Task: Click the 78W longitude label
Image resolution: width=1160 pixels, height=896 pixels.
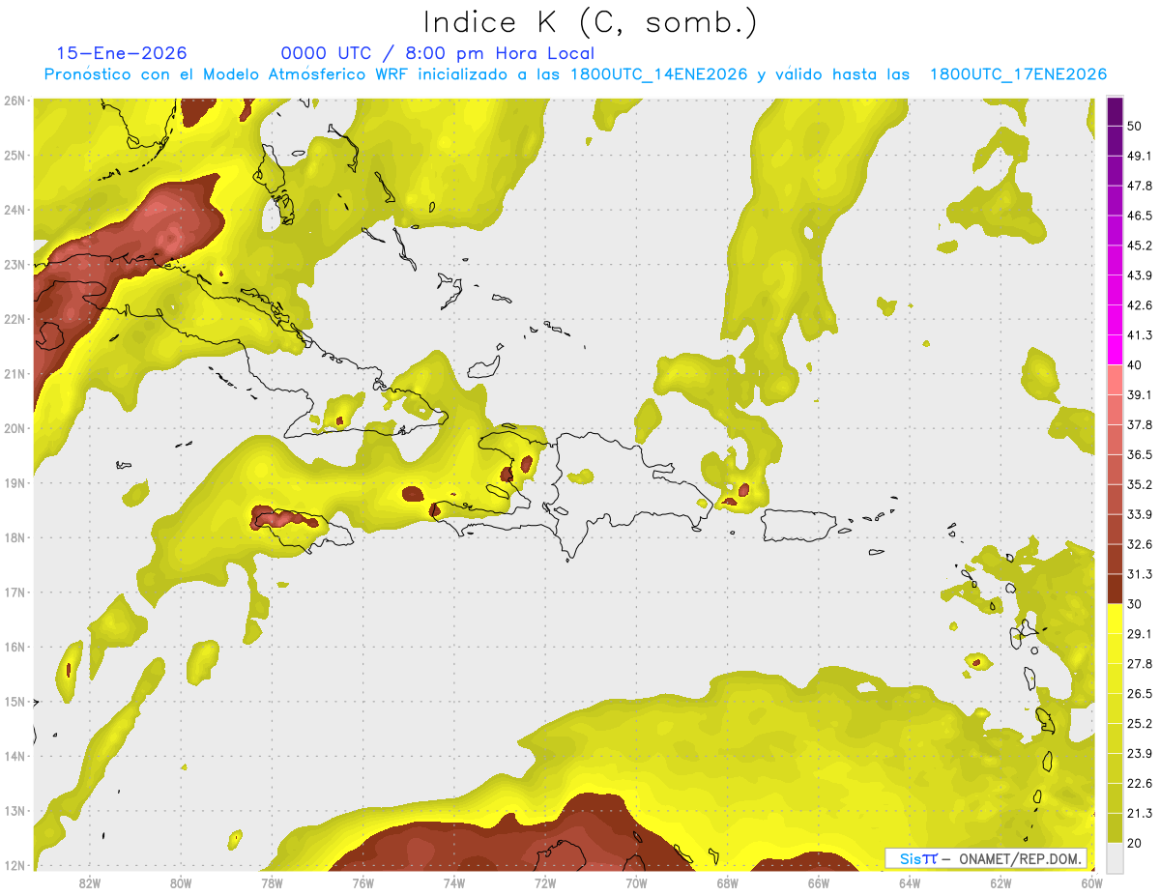Action: (x=272, y=882)
